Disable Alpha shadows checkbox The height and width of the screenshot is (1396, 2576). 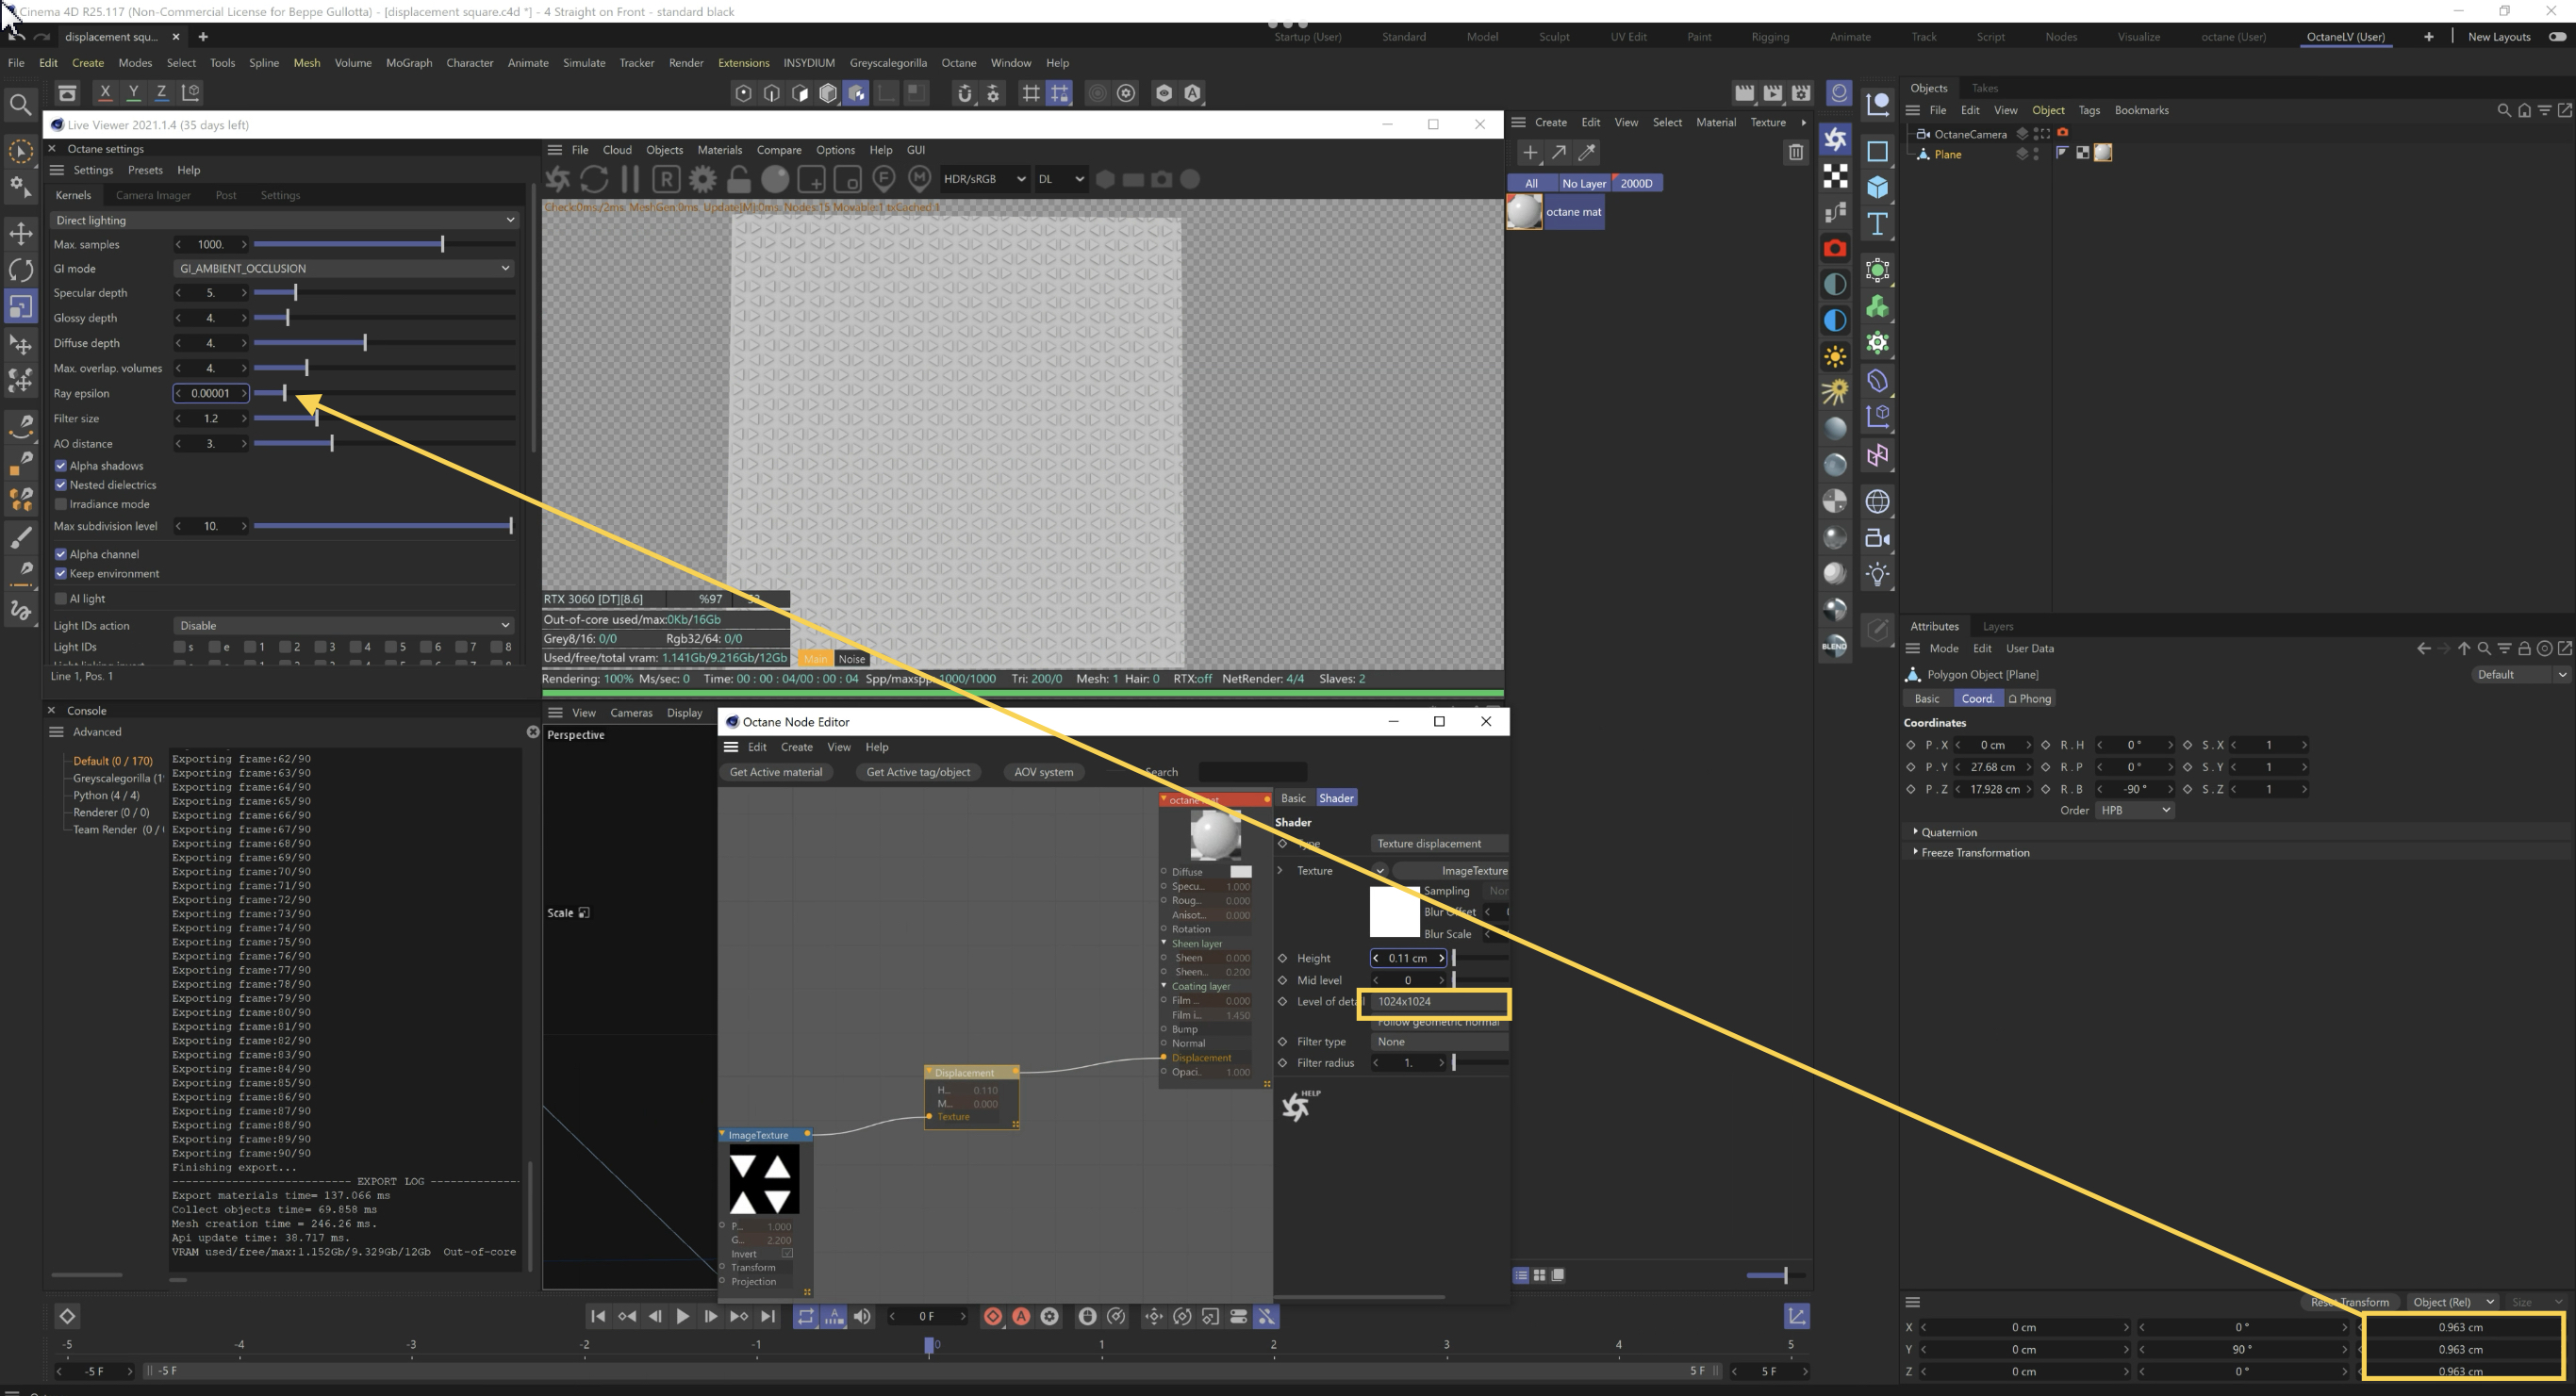tap(61, 466)
